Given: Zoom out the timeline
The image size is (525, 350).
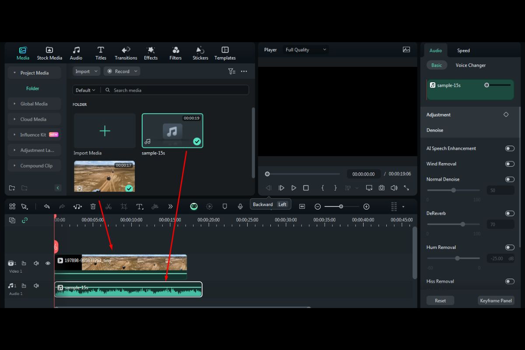Looking at the screenshot, I should click(x=318, y=206).
